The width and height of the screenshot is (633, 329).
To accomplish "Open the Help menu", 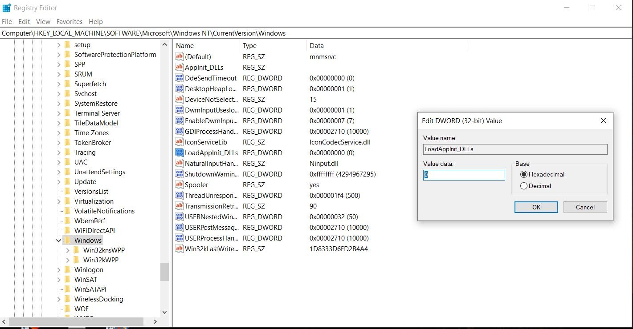I will (96, 21).
